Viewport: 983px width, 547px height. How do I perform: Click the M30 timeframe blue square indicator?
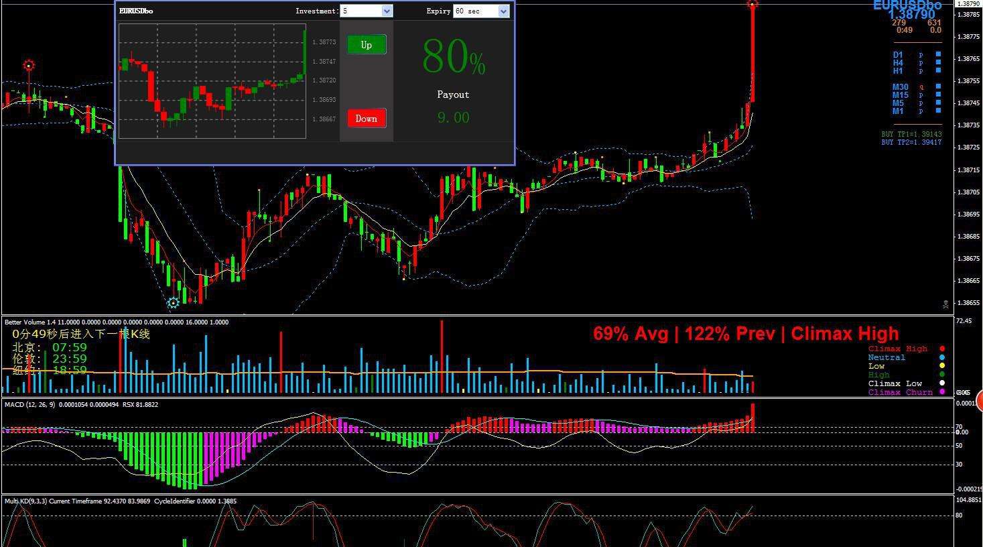pos(939,86)
